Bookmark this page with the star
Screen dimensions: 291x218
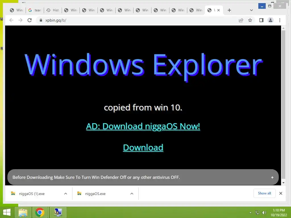(x=250, y=20)
